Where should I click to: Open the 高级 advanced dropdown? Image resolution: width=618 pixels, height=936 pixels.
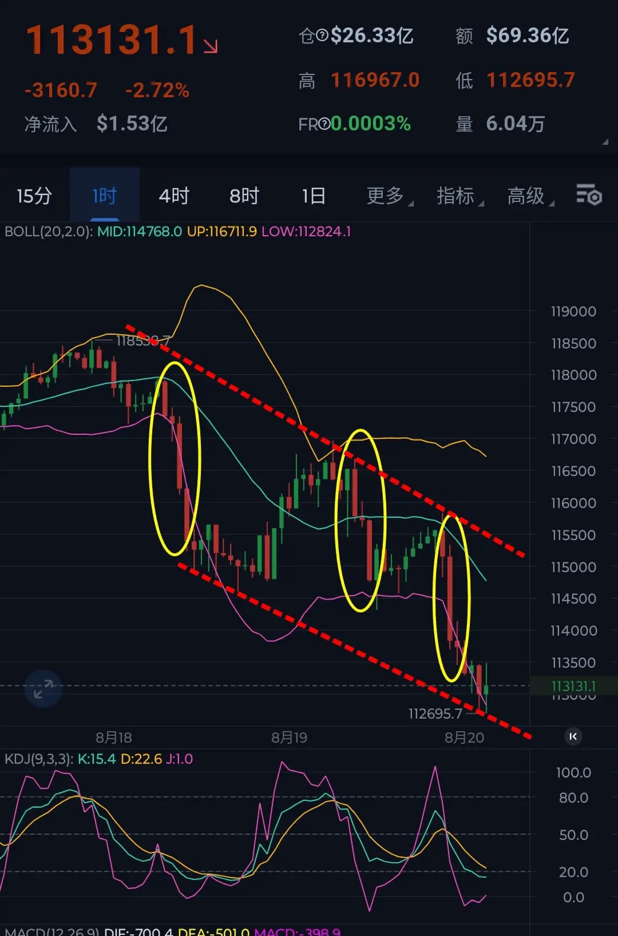[530, 196]
